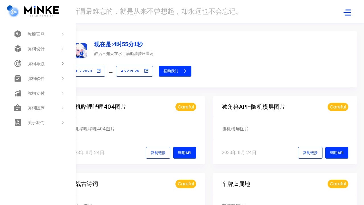The image size is (364, 205).
Task: Click 调用API for 独角兽API随机横屏图片
Action: (336, 153)
